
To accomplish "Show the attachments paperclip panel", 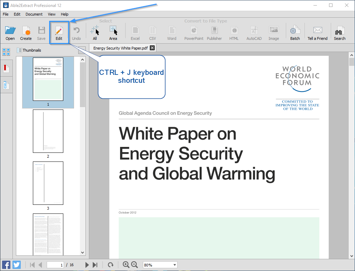I will coord(6,85).
